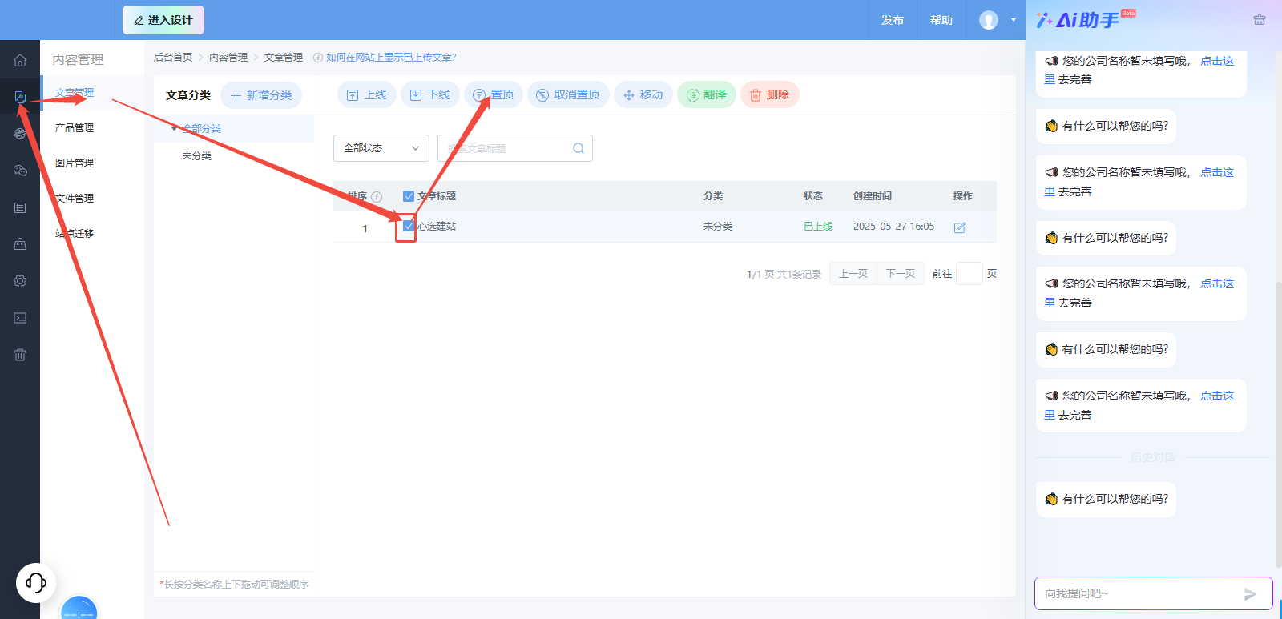Select 文章管理 in the side menu

(75, 93)
